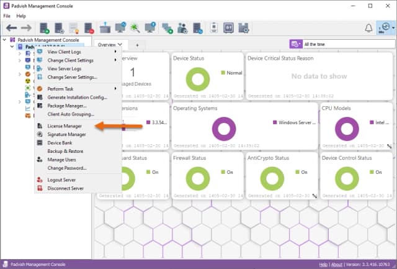Open the calendar time-range dropdown button
This screenshot has height=269, width=397.
coord(296,44)
